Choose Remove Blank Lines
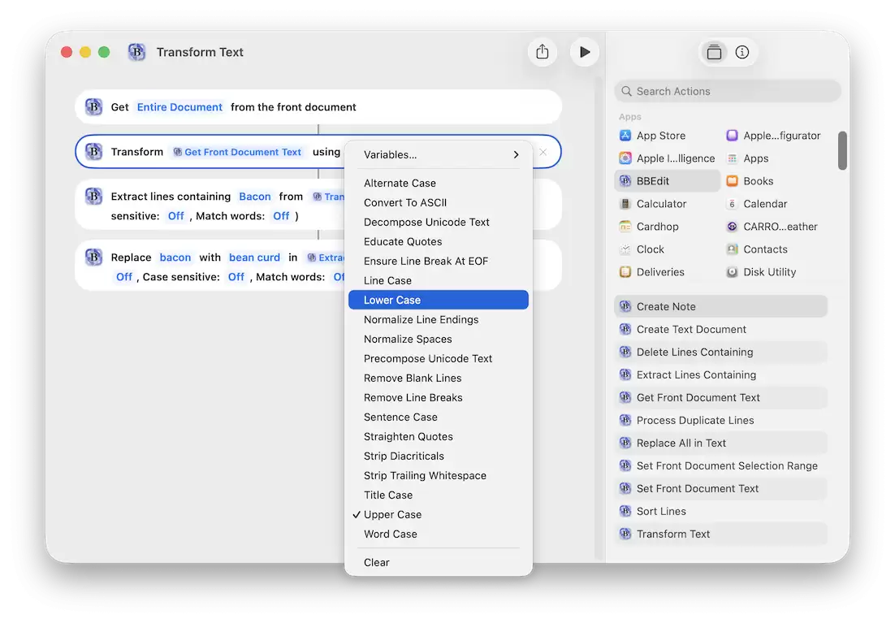 point(439,378)
